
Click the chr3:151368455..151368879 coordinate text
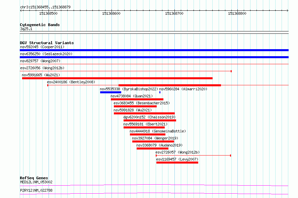click(45, 7)
